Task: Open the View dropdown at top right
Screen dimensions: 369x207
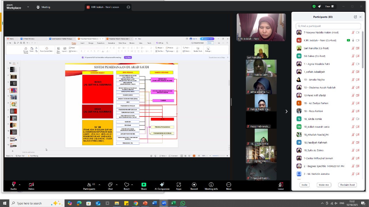Action: (x=329, y=7)
